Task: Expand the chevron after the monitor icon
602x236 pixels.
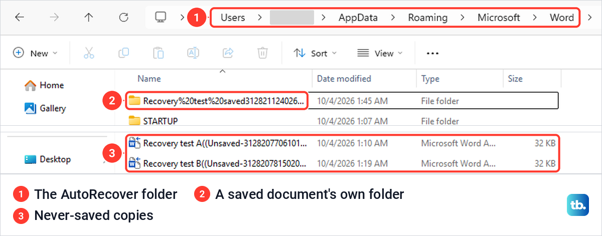Action: pos(183,18)
